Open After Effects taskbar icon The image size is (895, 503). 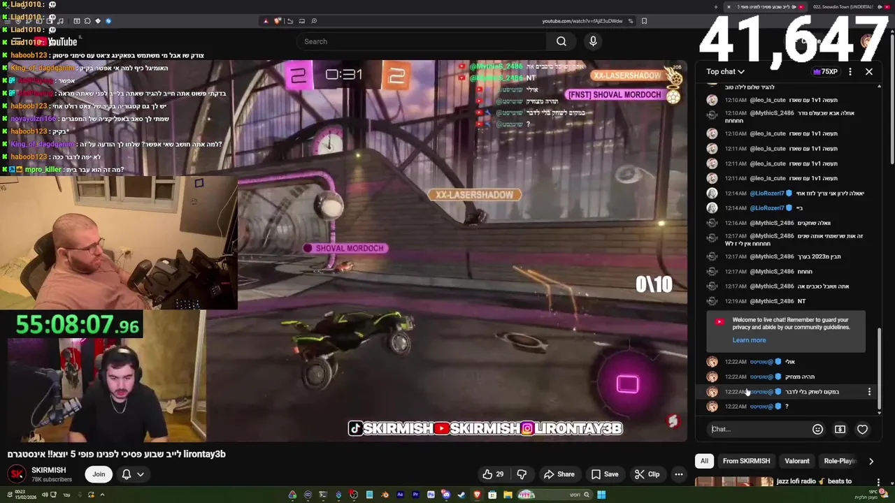400,495
